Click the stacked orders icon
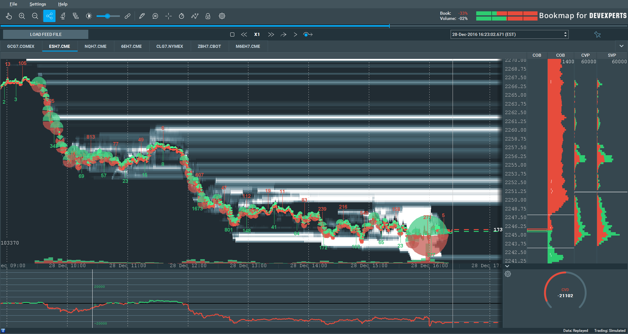 tap(76, 16)
